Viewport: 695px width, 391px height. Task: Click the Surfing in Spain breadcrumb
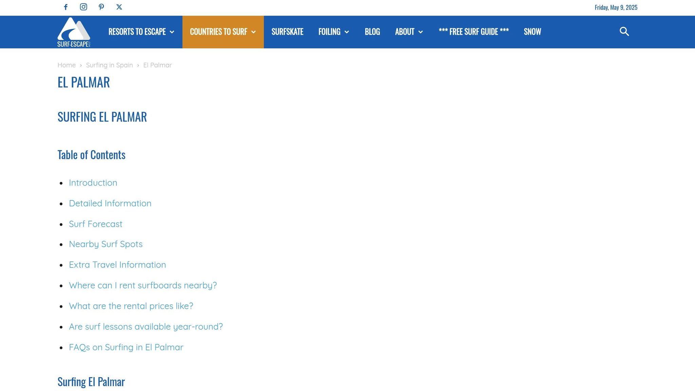point(109,65)
